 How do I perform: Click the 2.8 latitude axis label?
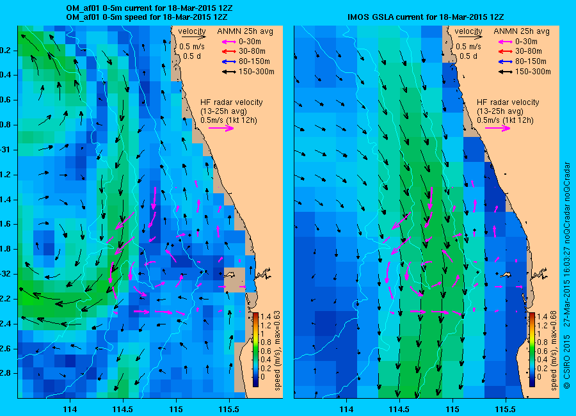point(5,373)
